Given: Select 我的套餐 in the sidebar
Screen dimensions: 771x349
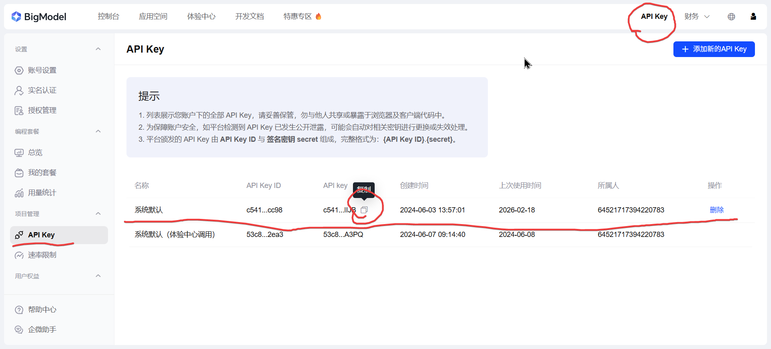Looking at the screenshot, I should (x=42, y=173).
